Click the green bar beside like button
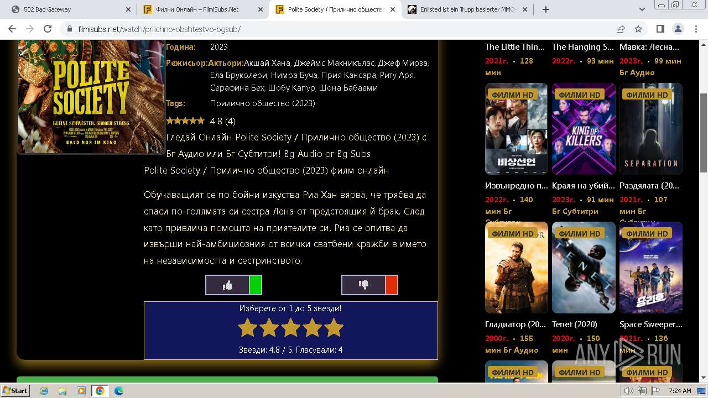This screenshot has height=398, width=708. [x=256, y=285]
